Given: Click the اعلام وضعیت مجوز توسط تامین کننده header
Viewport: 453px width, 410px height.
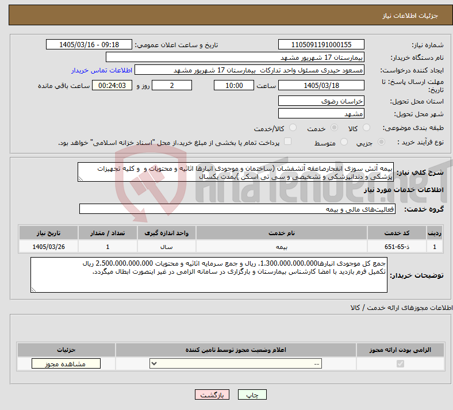Looking at the screenshot, I should tap(236, 350).
